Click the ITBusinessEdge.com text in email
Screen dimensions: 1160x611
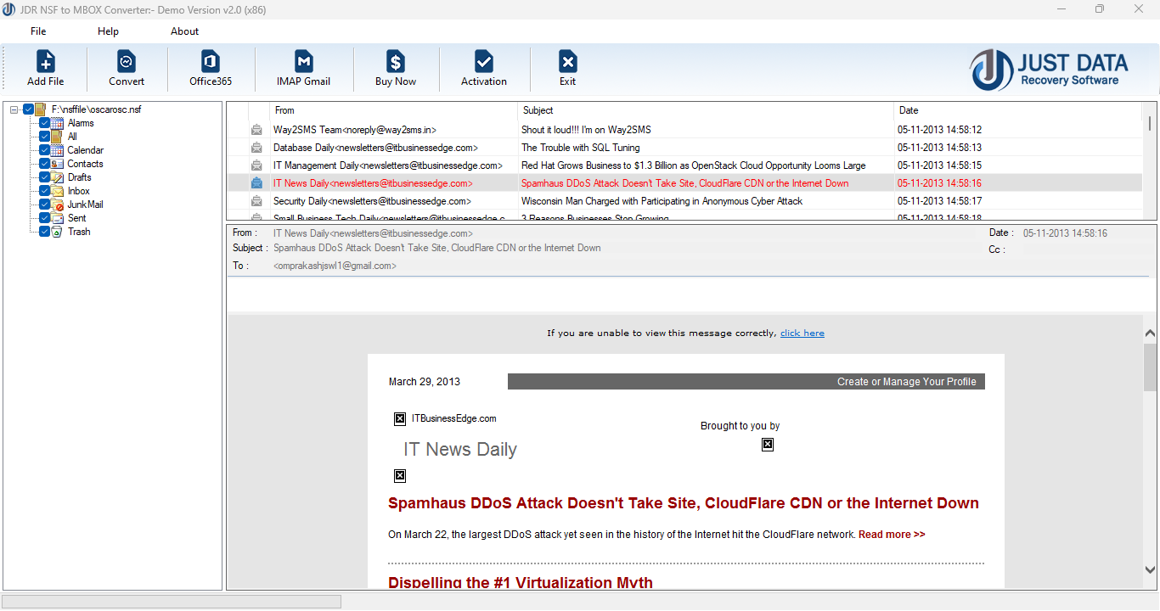[x=454, y=418]
